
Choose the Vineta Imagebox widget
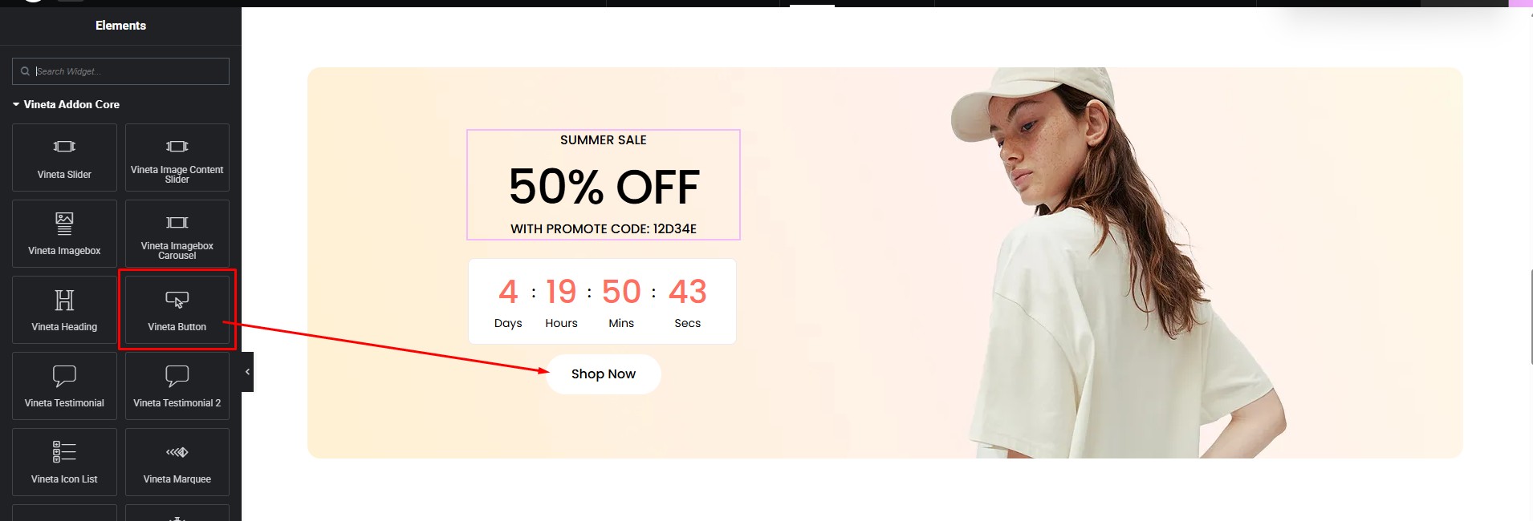(x=64, y=233)
